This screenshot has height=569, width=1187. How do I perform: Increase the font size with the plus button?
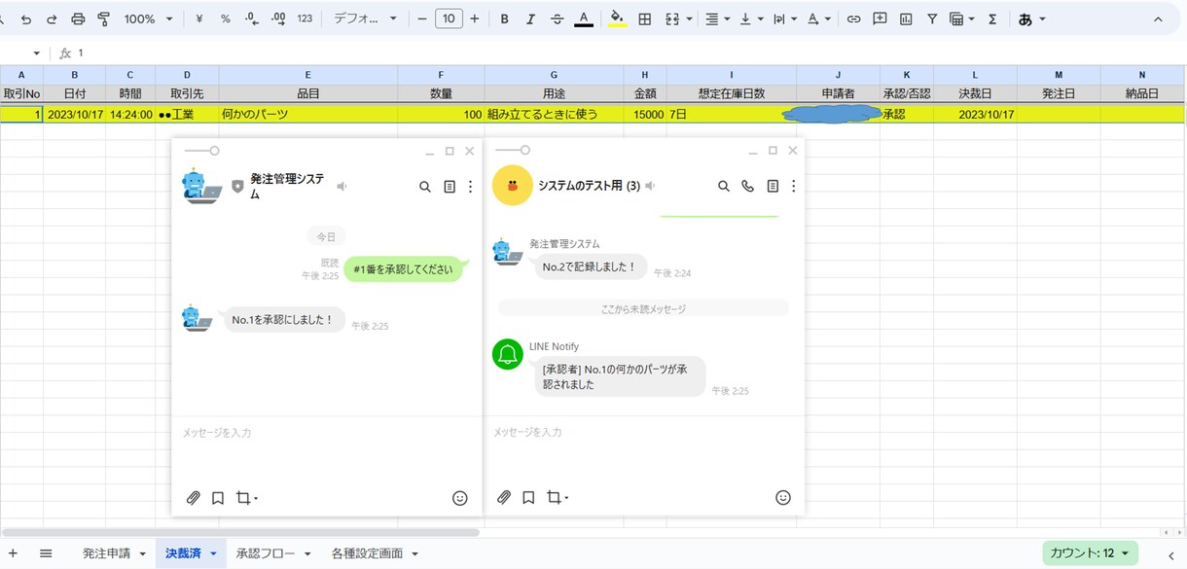pyautogui.click(x=474, y=19)
